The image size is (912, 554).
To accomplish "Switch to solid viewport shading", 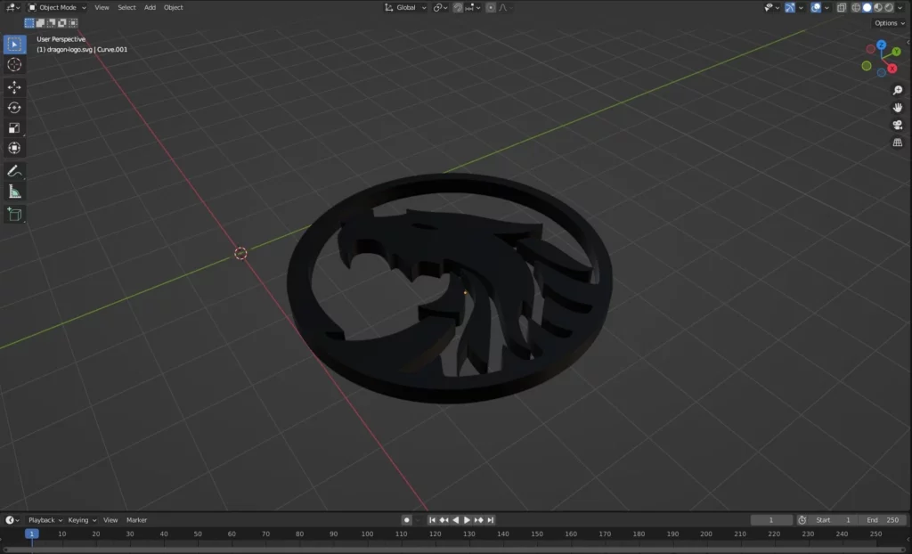I will point(867,7).
